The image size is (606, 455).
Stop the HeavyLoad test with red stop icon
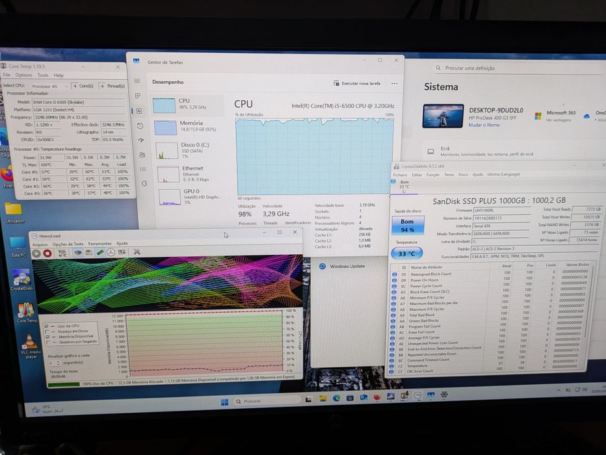[x=47, y=253]
